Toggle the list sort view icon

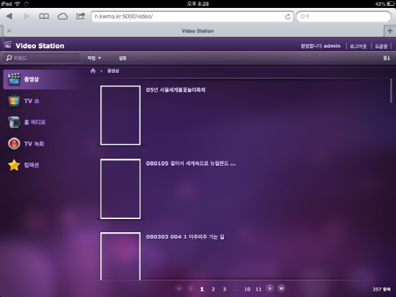point(387,58)
